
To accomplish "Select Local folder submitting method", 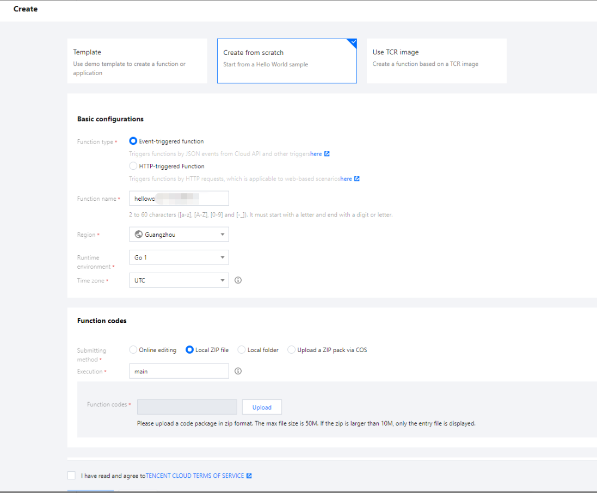I will tap(242, 350).
